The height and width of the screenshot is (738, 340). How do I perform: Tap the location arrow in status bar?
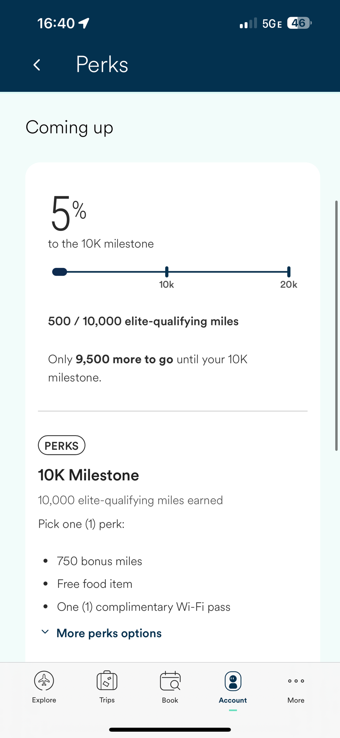(84, 23)
